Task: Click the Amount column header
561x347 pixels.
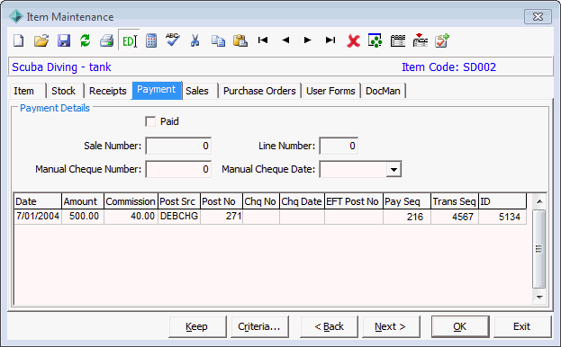Action: (x=83, y=201)
